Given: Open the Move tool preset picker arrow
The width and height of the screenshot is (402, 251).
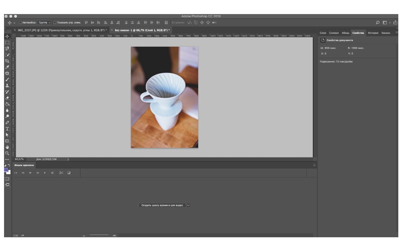Looking at the screenshot, I should (x=14, y=22).
